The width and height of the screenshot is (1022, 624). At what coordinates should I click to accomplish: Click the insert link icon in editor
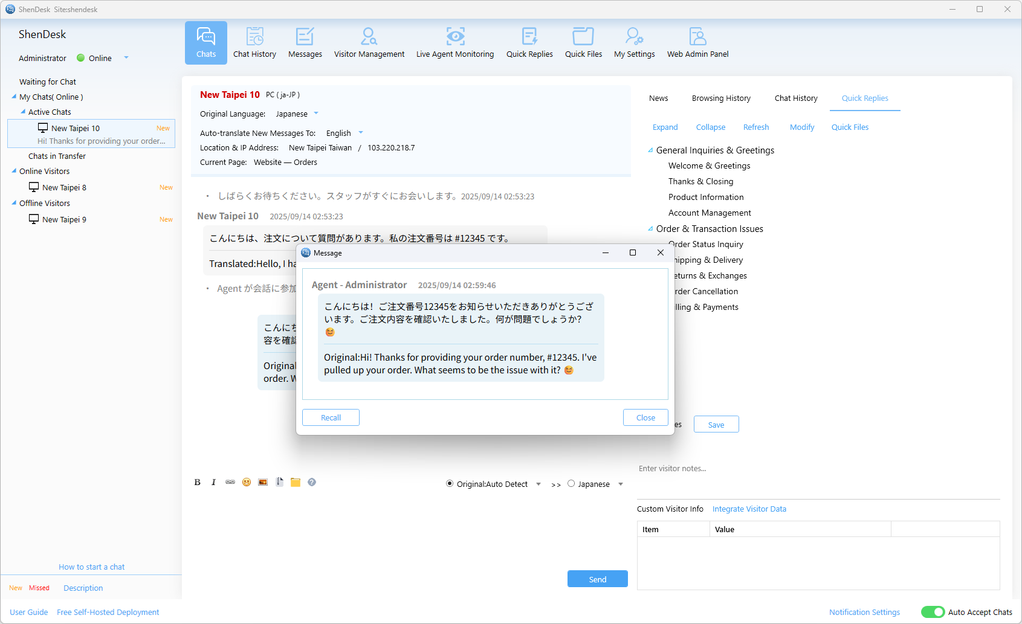pos(230,482)
